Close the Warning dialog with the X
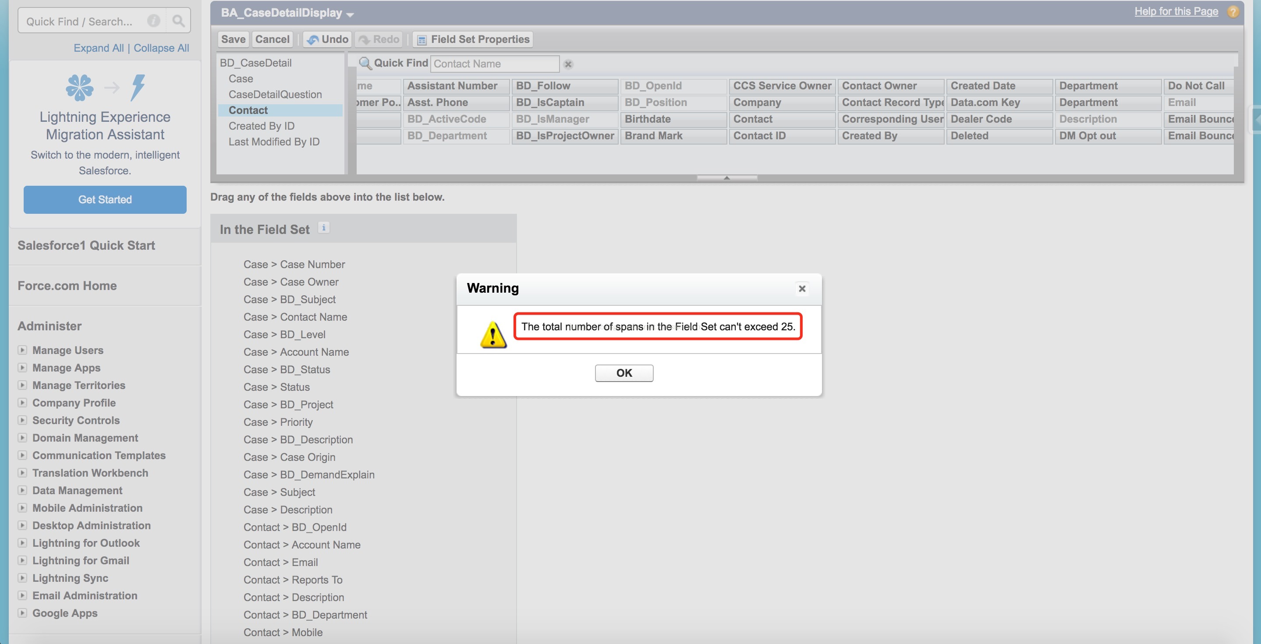Viewport: 1261px width, 644px height. [x=802, y=289]
